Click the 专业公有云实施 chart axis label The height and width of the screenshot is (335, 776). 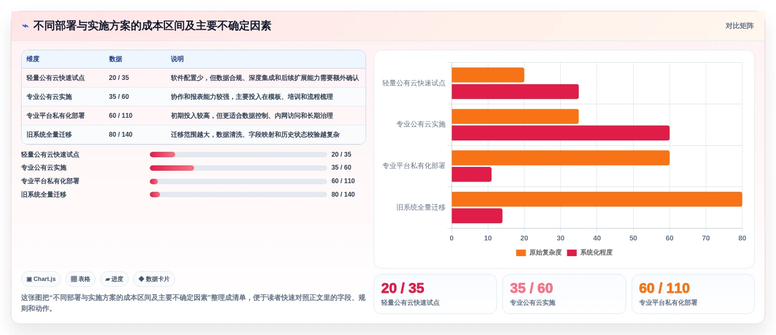421,124
